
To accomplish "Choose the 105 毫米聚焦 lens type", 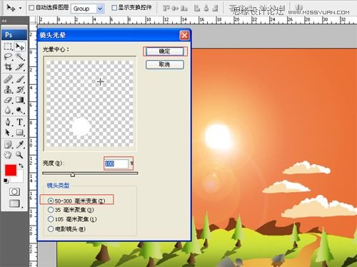I will (51, 219).
